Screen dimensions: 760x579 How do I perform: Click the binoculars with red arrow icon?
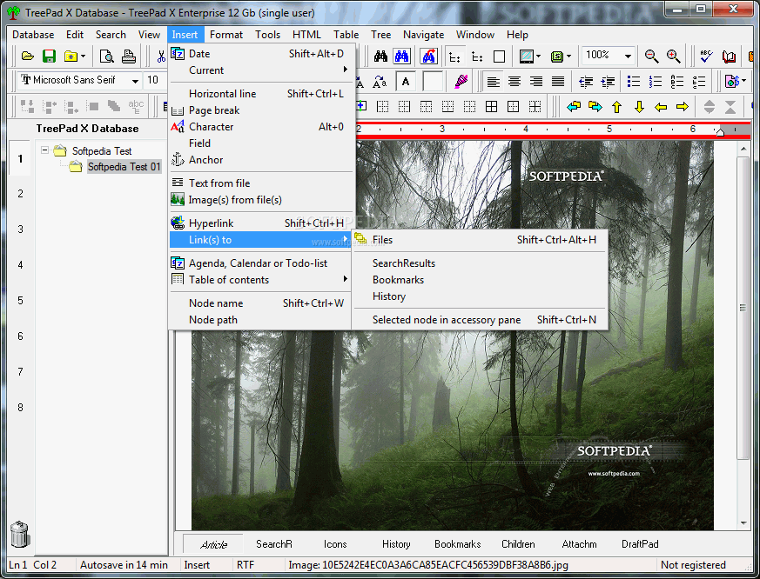(x=428, y=57)
